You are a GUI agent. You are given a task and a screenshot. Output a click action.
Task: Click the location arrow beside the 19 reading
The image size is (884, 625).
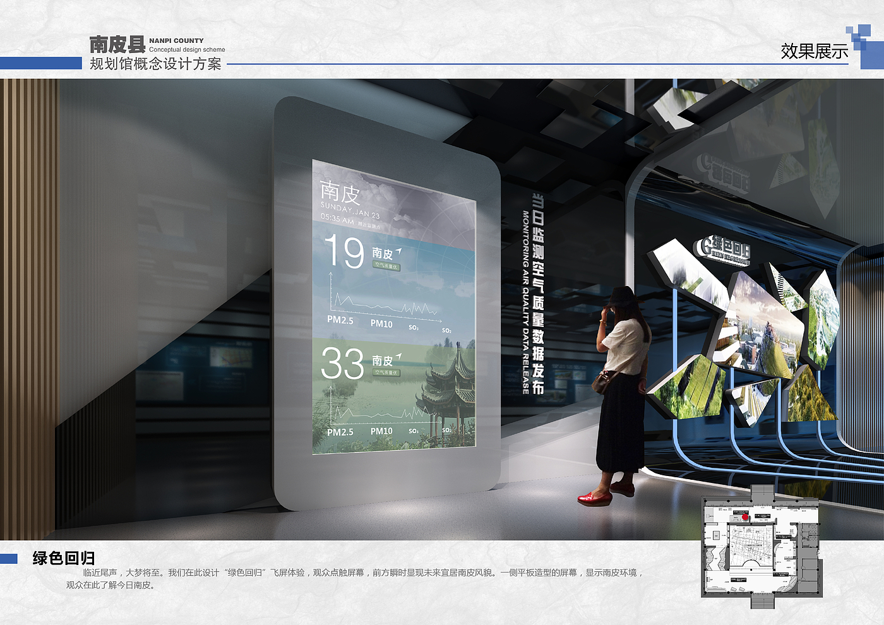(399, 251)
